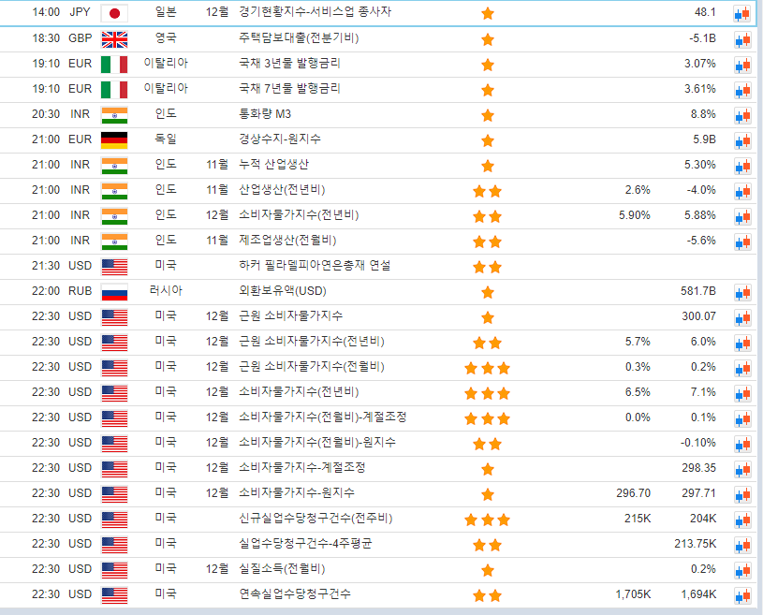Open chart icon for Japan 경기현황지수 row

tap(741, 13)
